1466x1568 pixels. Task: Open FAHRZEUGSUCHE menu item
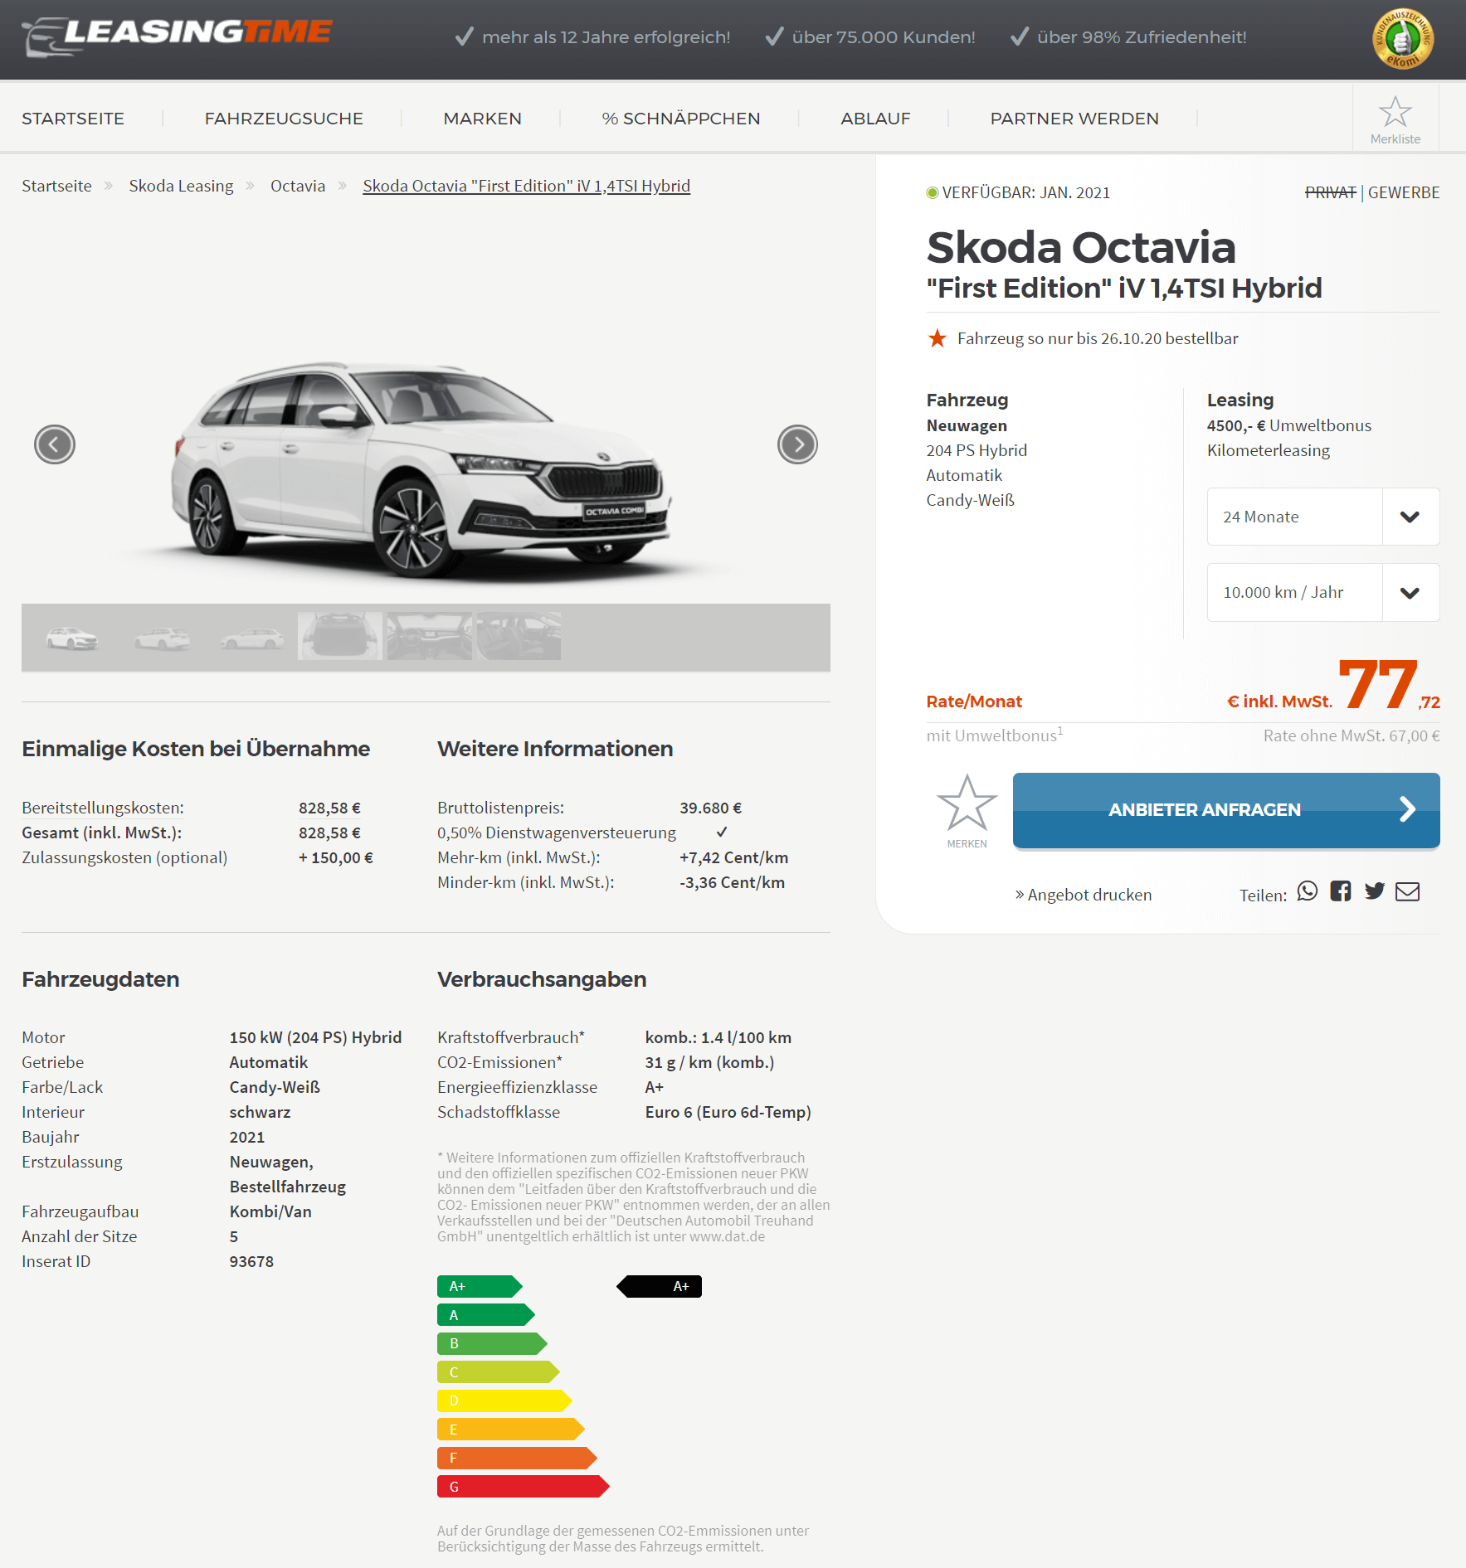pyautogui.click(x=284, y=119)
